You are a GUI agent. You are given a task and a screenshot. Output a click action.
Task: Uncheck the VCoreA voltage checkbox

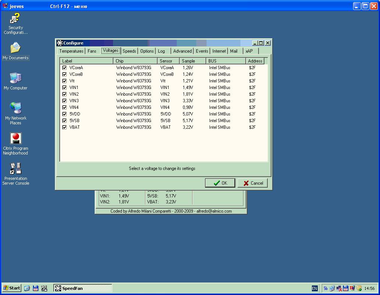point(64,68)
